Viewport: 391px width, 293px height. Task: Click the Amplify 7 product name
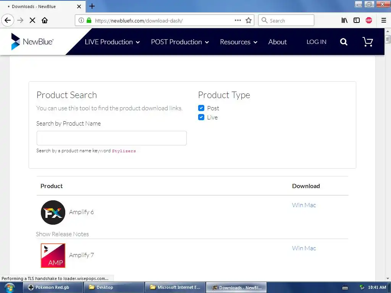click(x=81, y=255)
